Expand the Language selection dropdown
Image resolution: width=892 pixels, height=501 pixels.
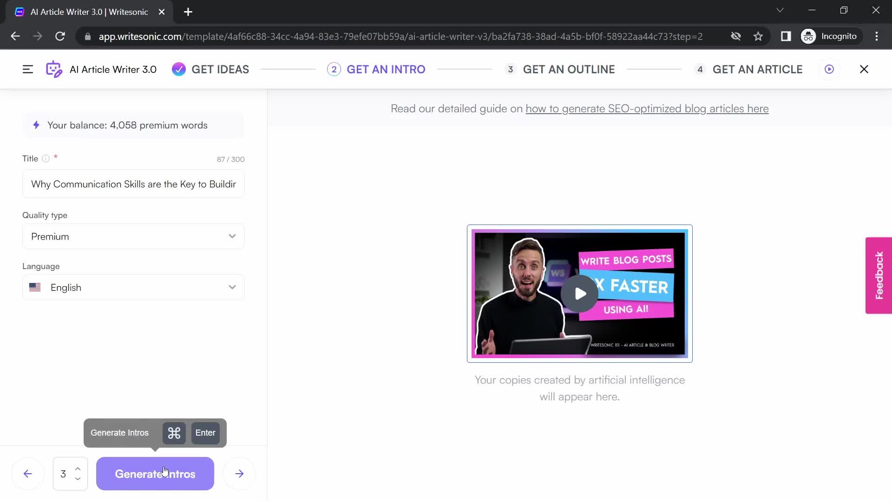[232, 288]
